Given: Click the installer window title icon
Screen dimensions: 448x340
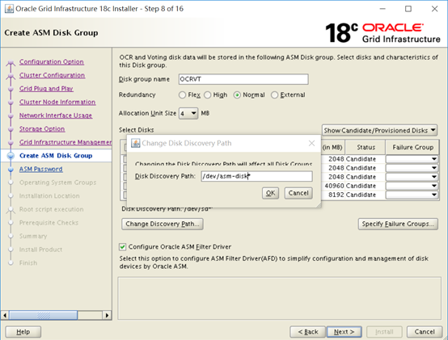Looking at the screenshot, I should pos(9,9).
